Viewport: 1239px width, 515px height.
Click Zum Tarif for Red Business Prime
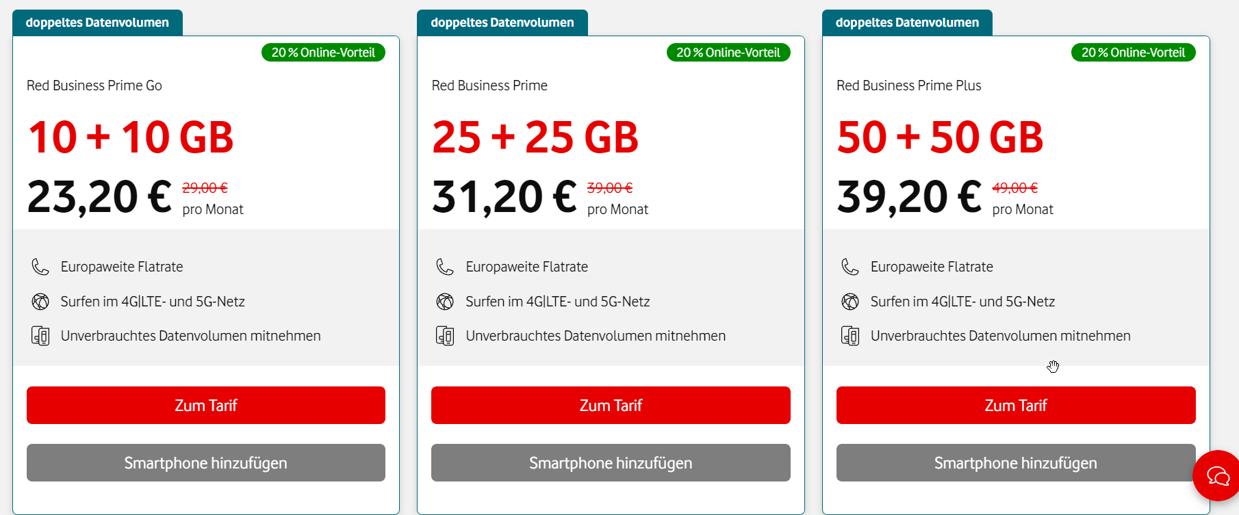[x=611, y=406]
